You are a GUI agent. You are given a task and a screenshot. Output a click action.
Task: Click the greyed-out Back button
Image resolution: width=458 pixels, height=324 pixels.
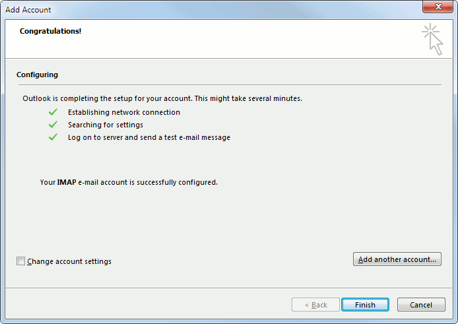(315, 305)
